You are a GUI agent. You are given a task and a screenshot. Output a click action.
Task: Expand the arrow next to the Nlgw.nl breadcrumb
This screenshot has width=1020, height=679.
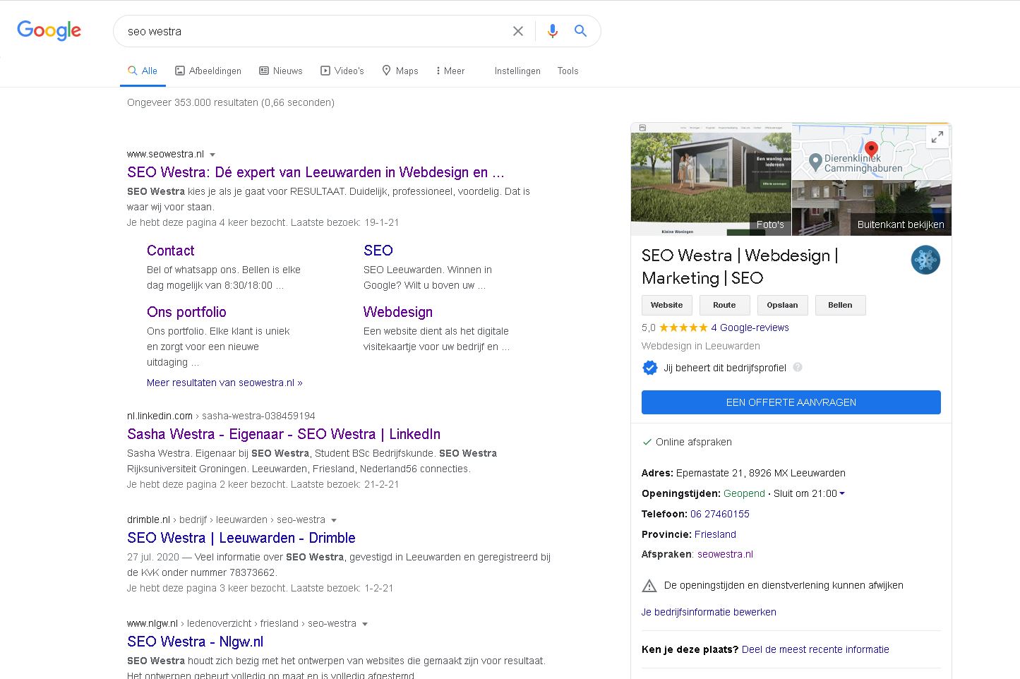365,624
